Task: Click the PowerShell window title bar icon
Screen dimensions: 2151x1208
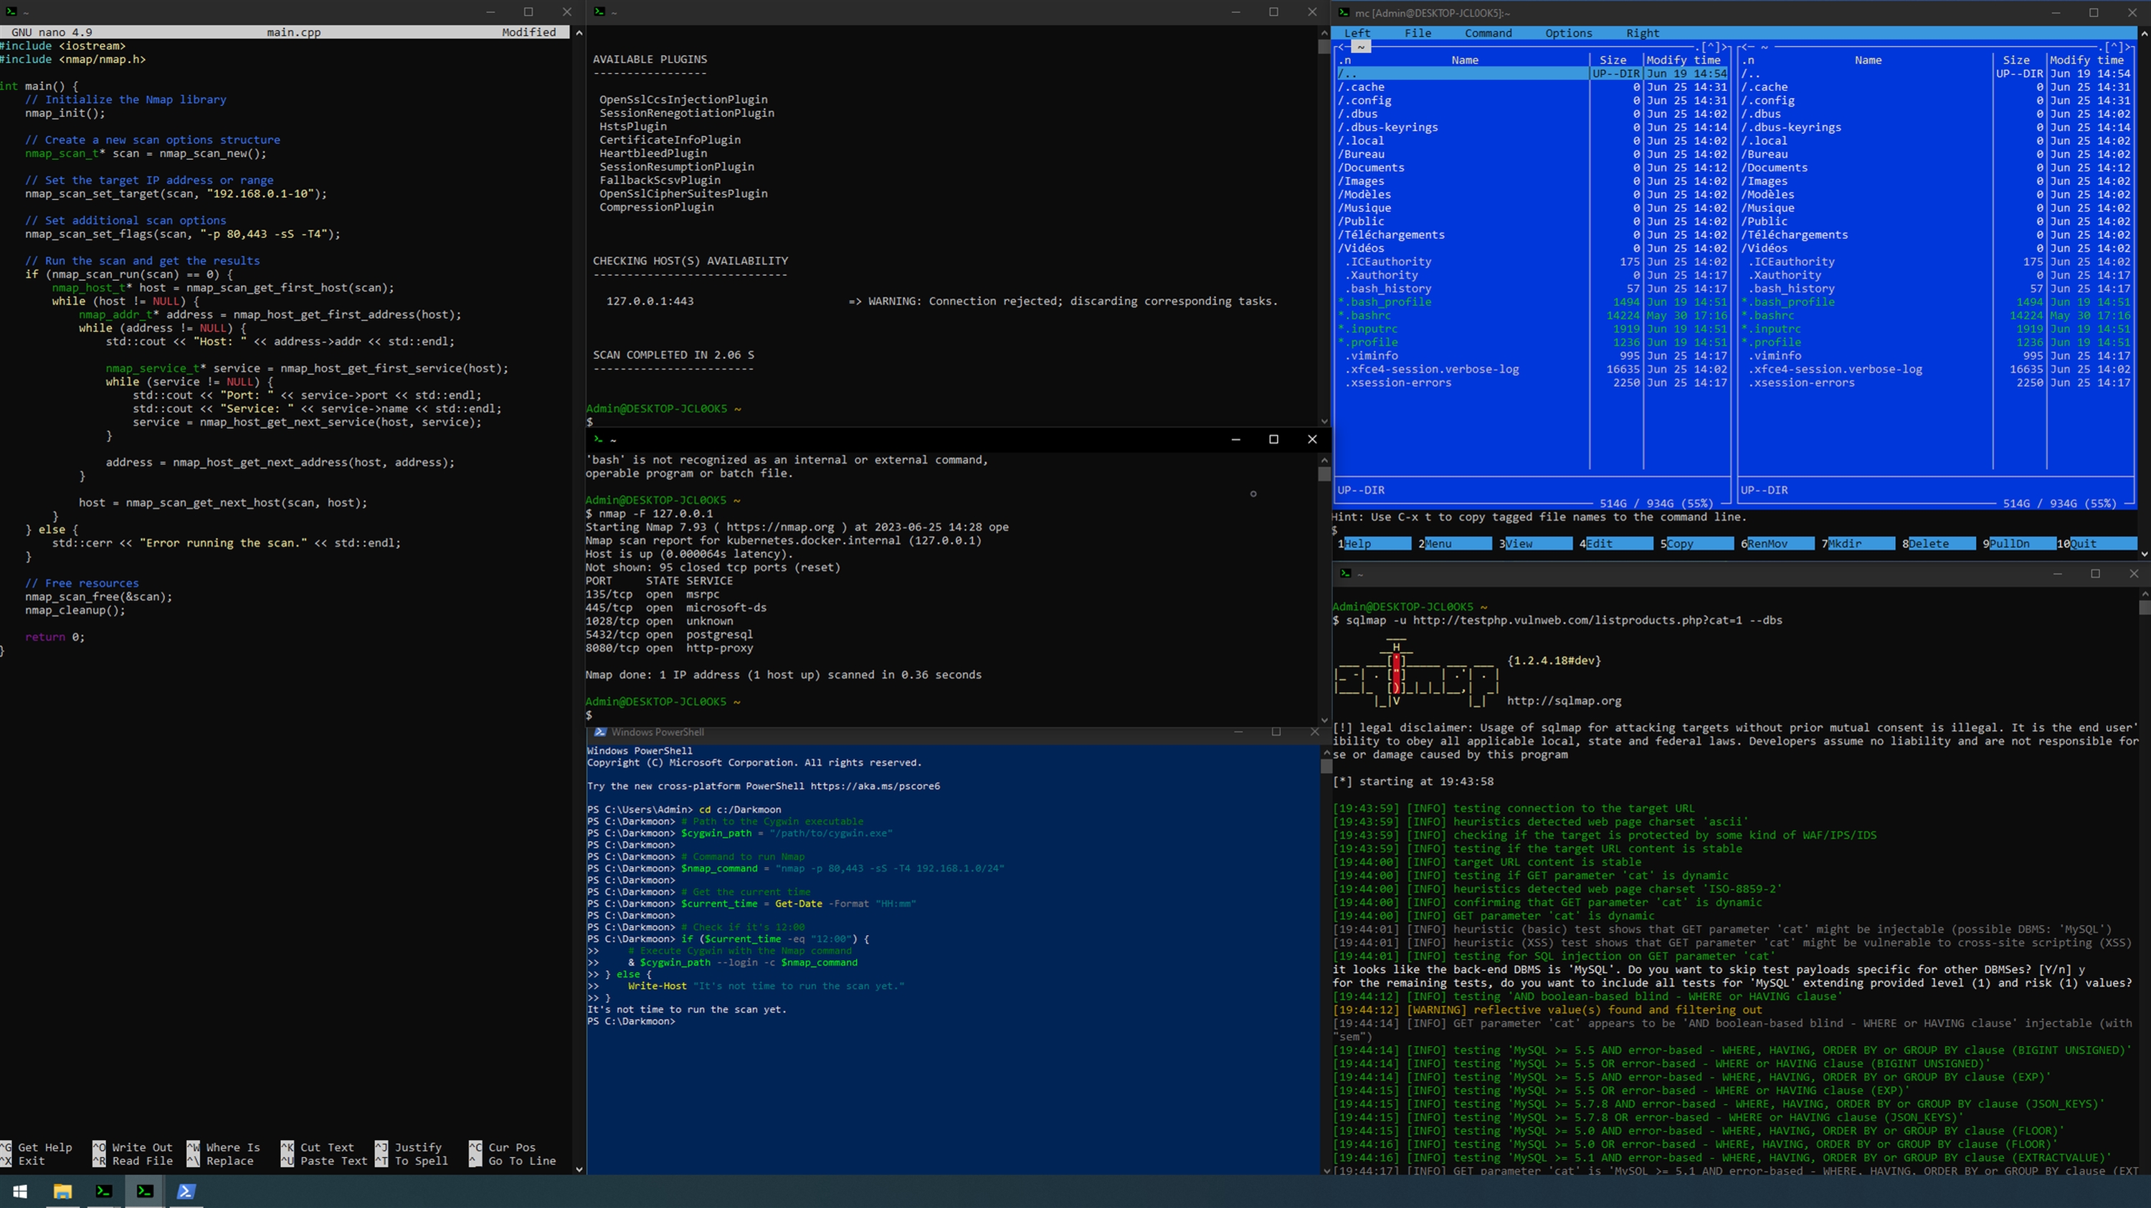Action: point(599,732)
